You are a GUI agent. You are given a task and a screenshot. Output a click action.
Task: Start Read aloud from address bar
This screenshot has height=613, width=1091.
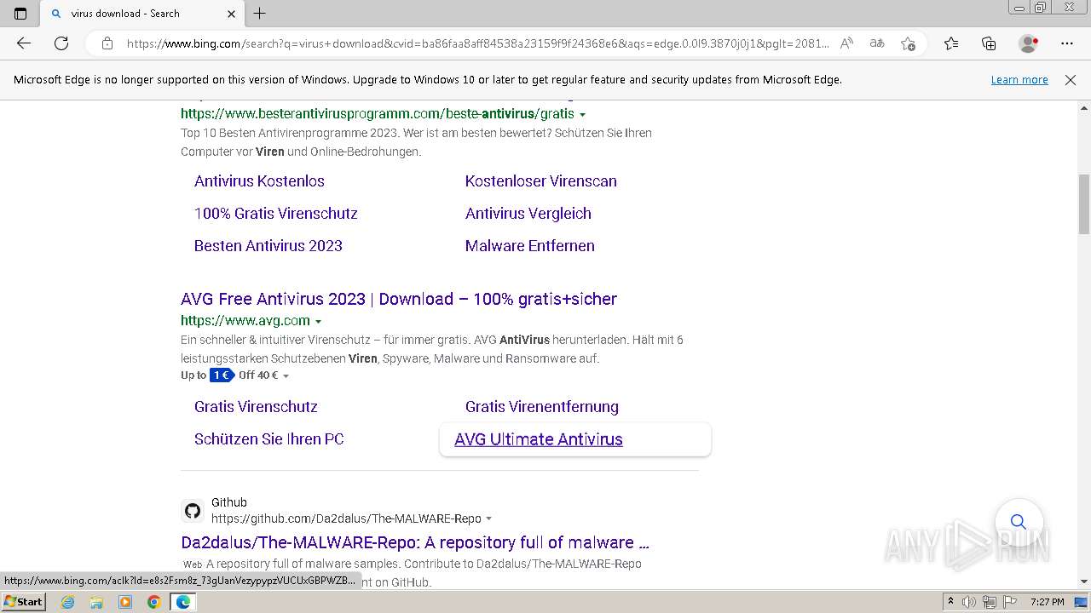point(846,43)
